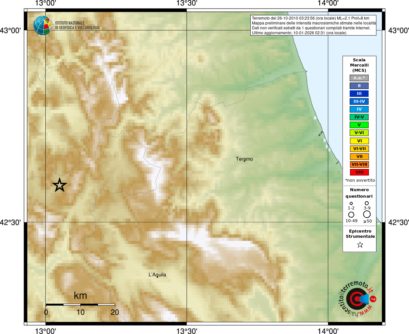Viewport: 409px width, 334px height.
Task: Click the epicenter star on the map
Action: pyautogui.click(x=60, y=185)
